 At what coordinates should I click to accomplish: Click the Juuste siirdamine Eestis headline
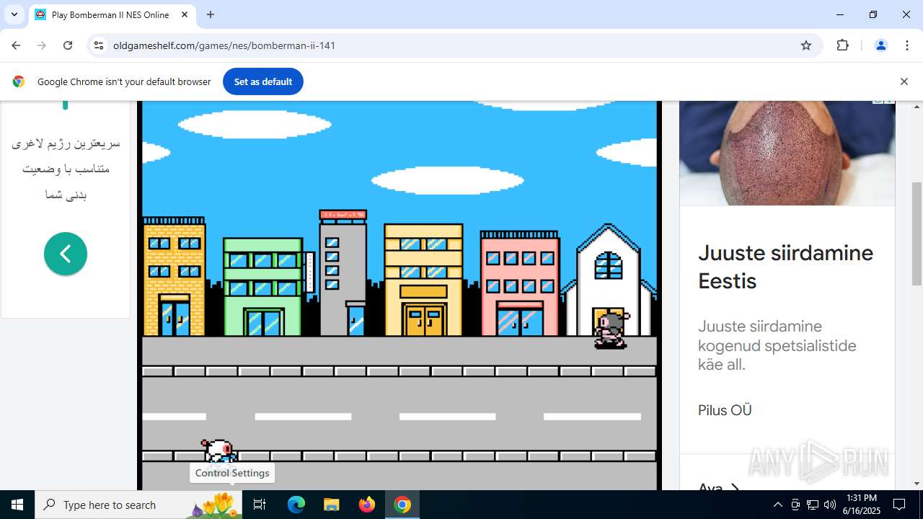(785, 267)
